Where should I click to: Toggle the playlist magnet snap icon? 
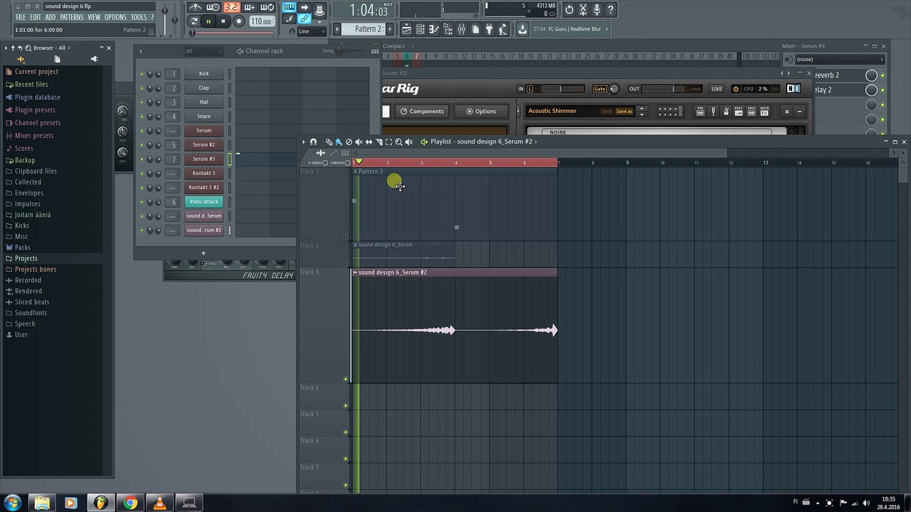tap(313, 142)
